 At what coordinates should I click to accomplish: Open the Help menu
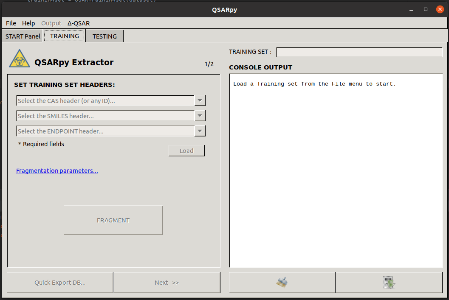tap(28, 23)
